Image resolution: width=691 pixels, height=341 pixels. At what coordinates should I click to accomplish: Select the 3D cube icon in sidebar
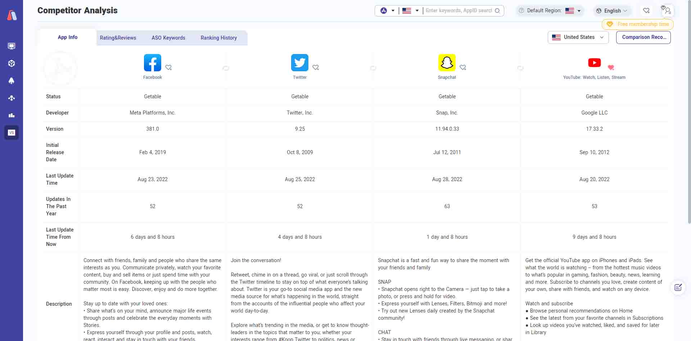11,63
